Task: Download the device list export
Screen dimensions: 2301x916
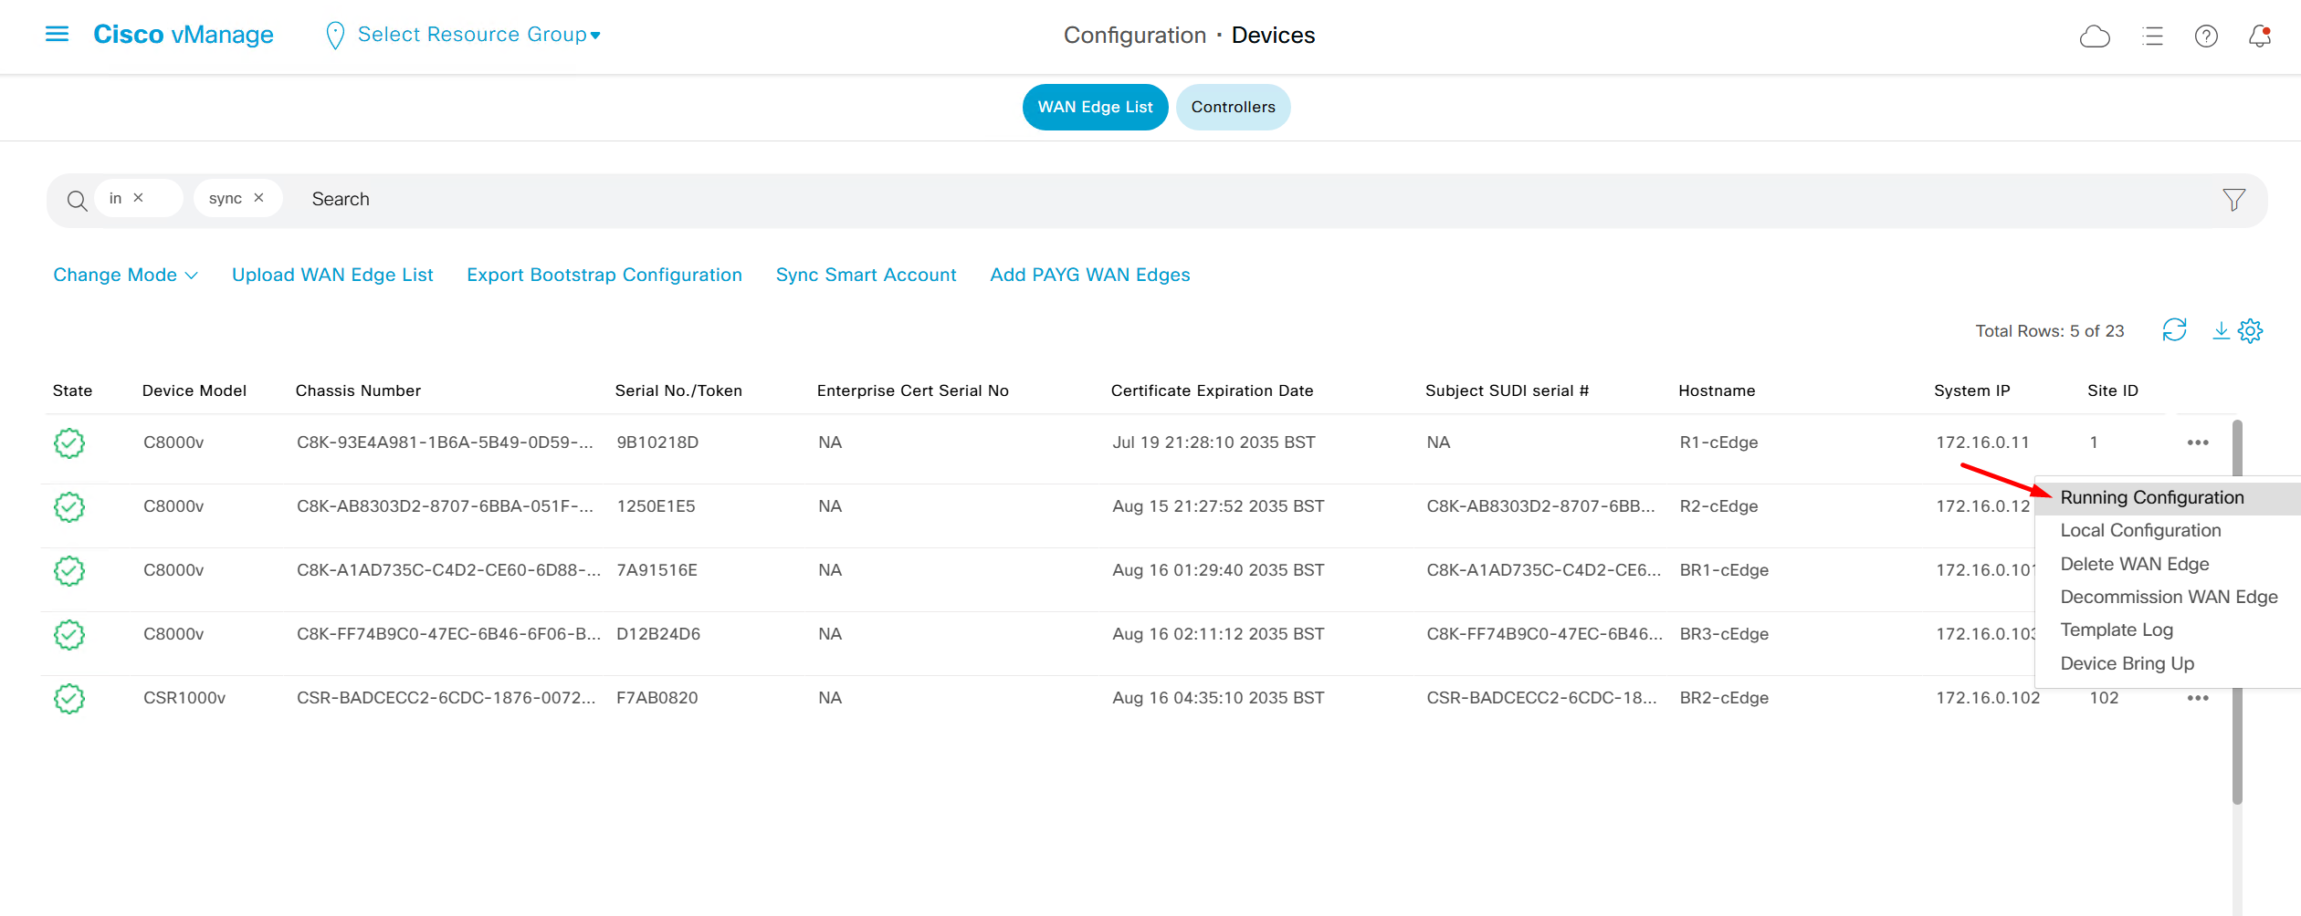Action: coord(2221,330)
